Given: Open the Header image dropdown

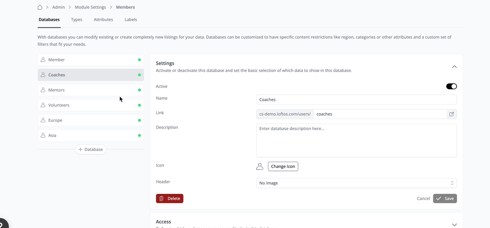Looking at the screenshot, I should click(x=356, y=183).
